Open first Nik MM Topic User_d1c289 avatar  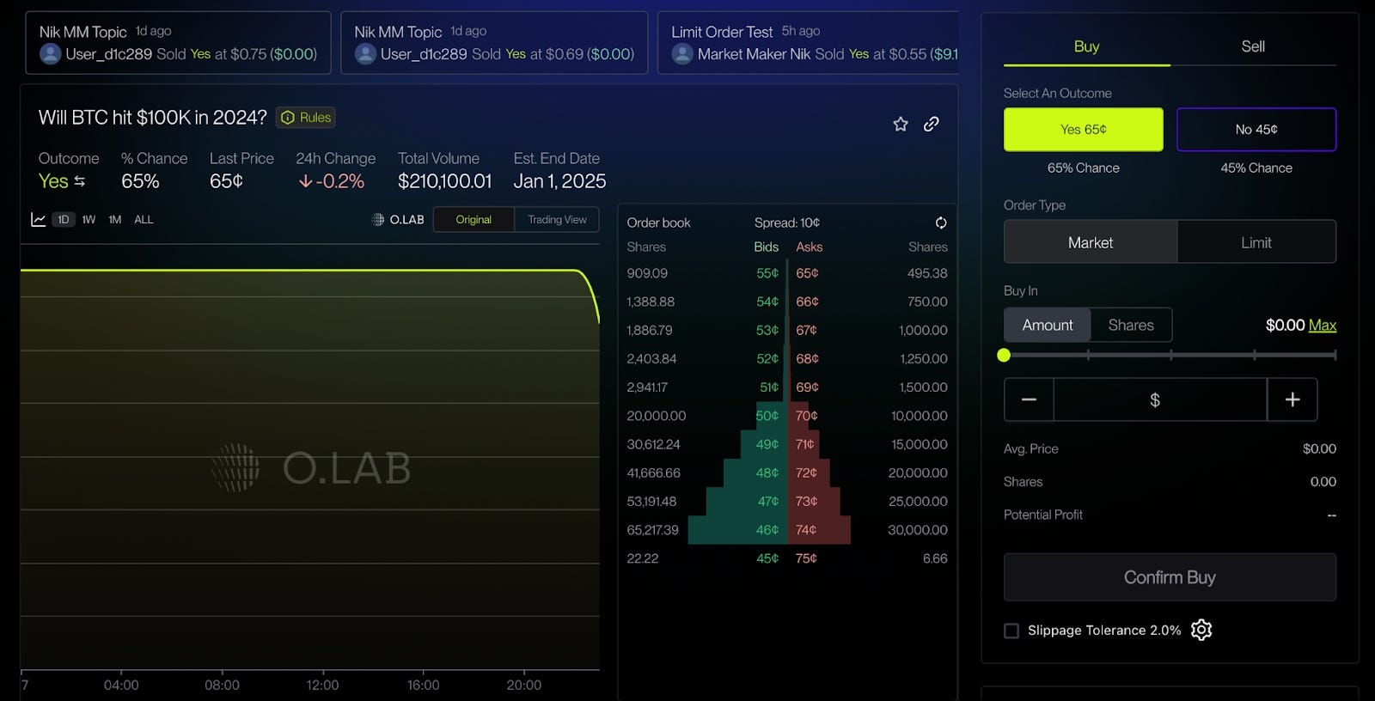click(51, 54)
